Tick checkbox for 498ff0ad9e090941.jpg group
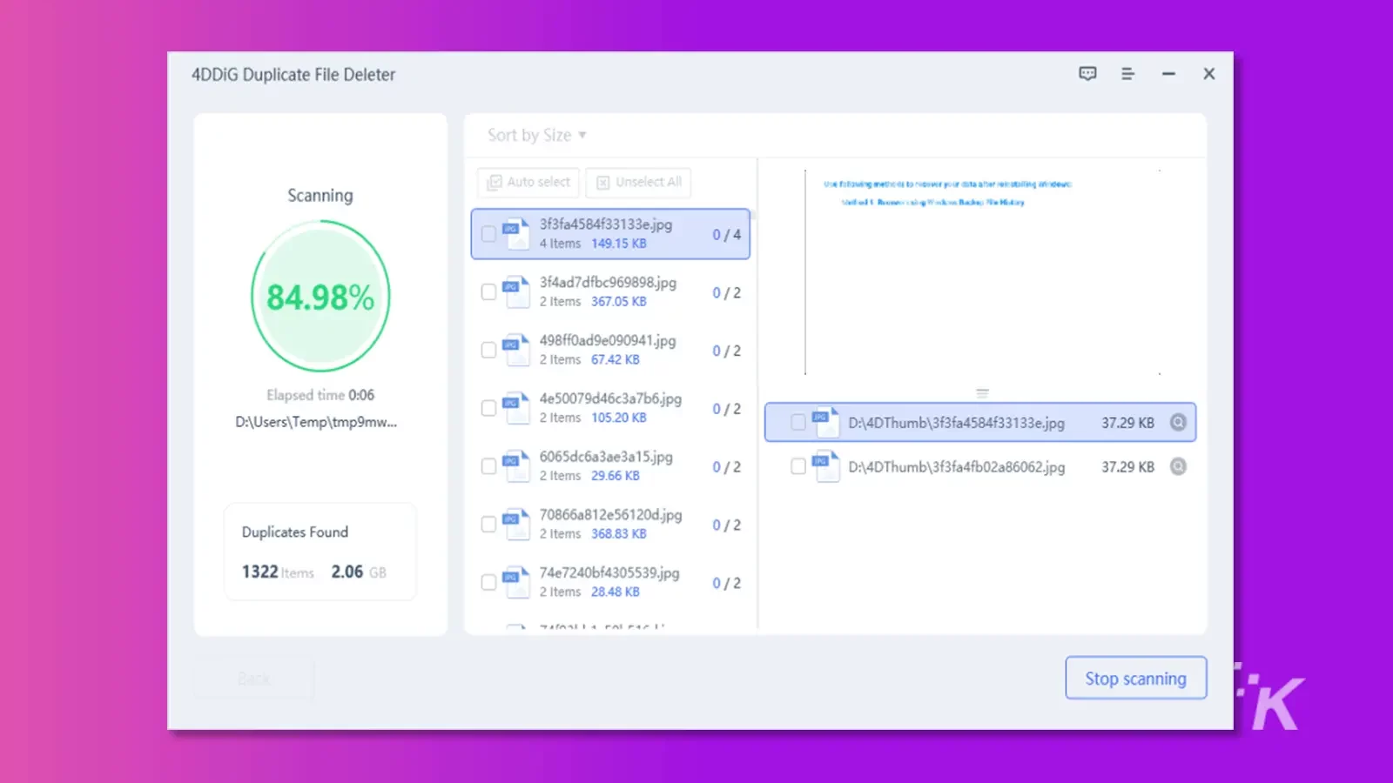 [x=488, y=350]
